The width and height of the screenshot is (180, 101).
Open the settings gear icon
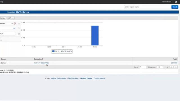[x=176, y=2]
